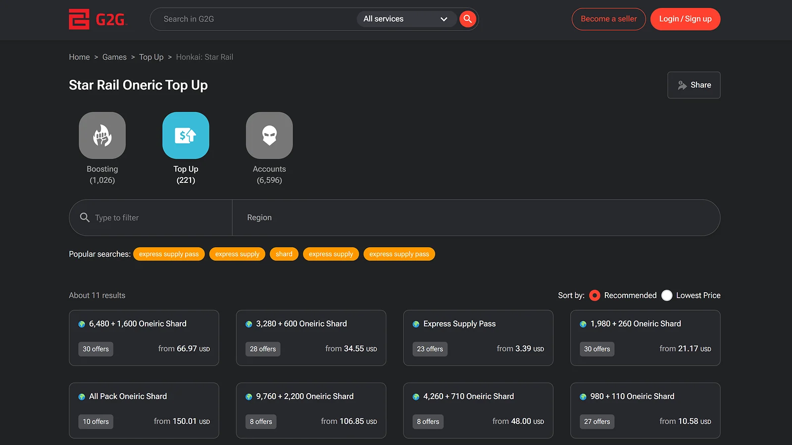Viewport: 792px width, 445px height.
Task: Click globe icon on 1,980 + 260 Oneiric Shard
Action: point(583,324)
